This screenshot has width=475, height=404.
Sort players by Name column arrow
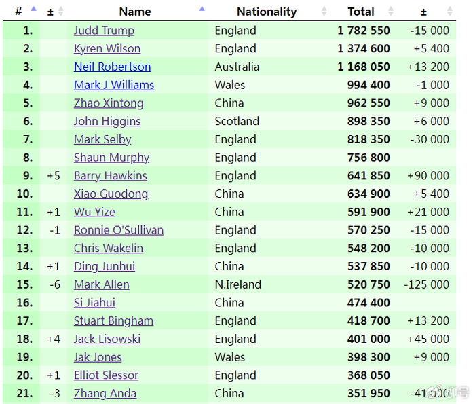[202, 9]
